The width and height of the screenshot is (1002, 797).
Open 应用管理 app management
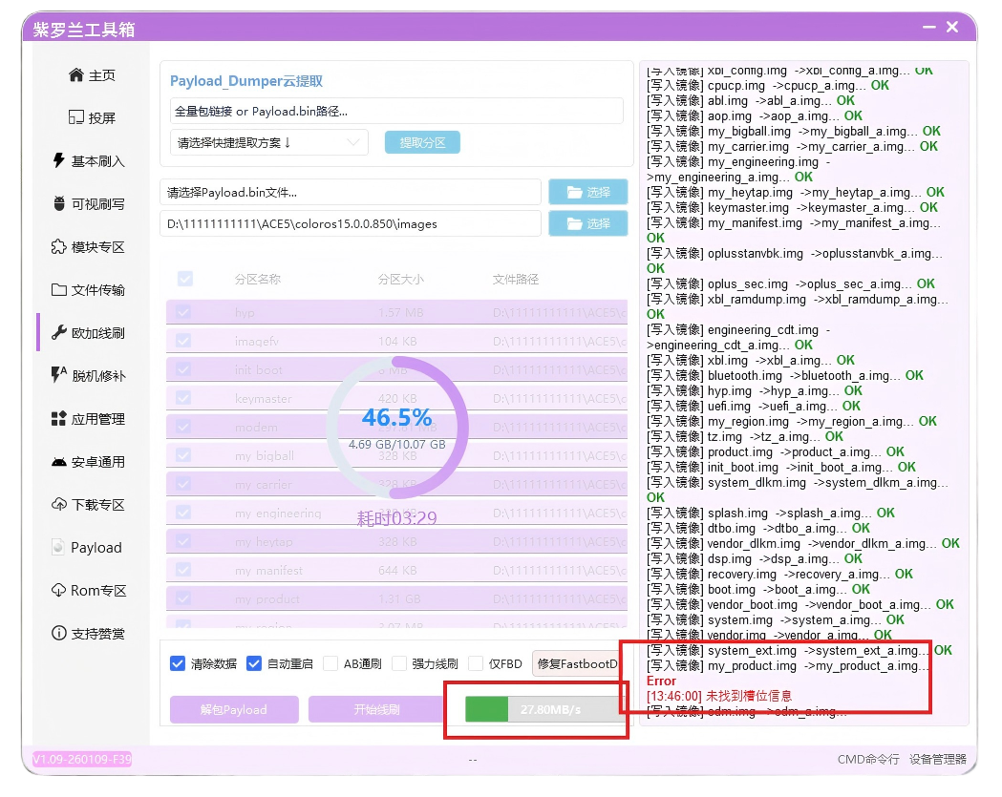(x=89, y=419)
